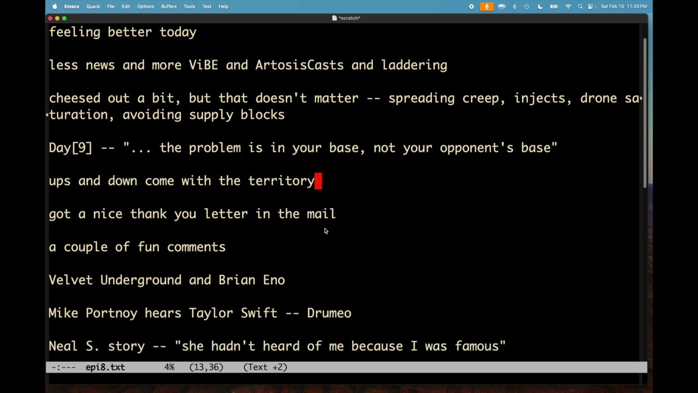Open the Wi-Fi status menu
698x393 pixels.
pyautogui.click(x=568, y=7)
